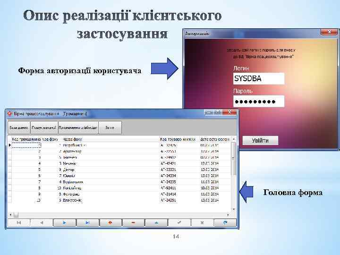340x255 pixels.
Task: Click the 'Увійти' login button
Action: tap(260, 141)
